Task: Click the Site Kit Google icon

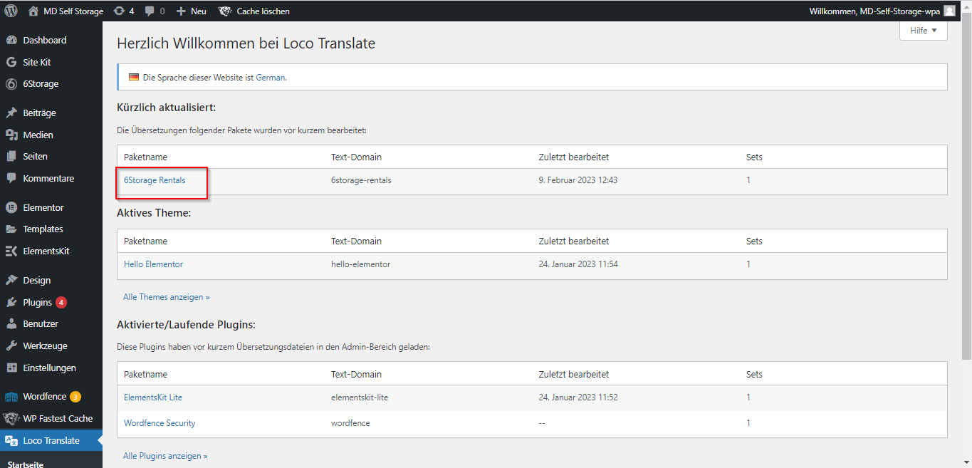Action: pos(11,62)
